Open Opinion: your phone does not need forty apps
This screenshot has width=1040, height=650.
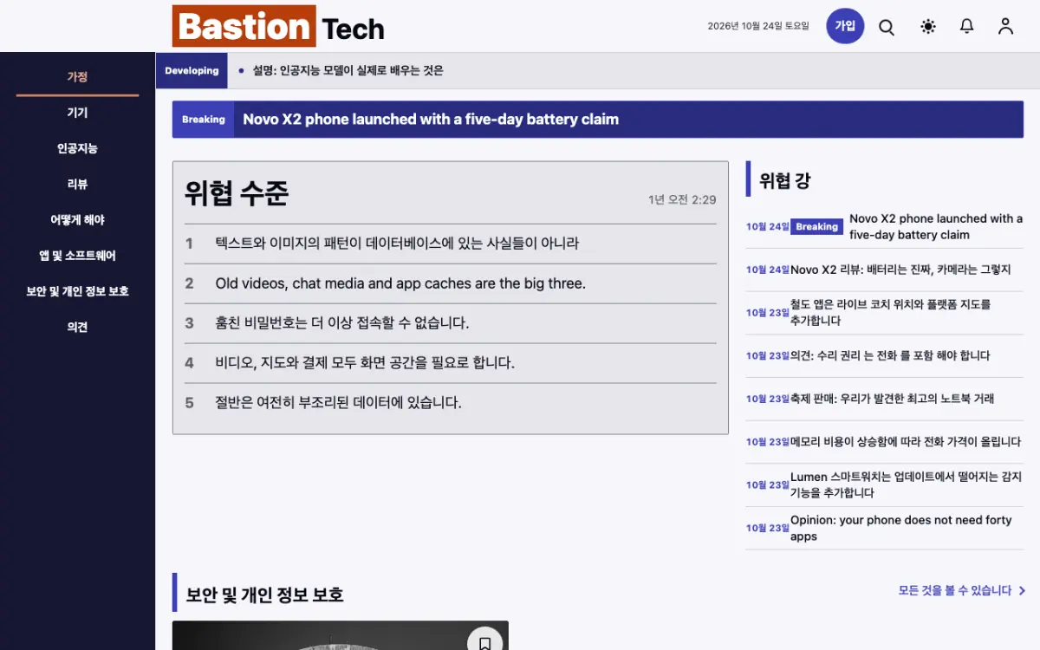click(901, 528)
